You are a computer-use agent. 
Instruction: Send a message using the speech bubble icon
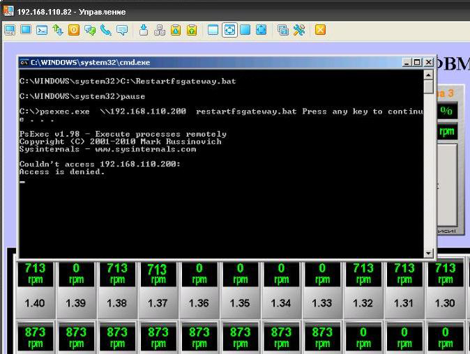tap(122, 30)
